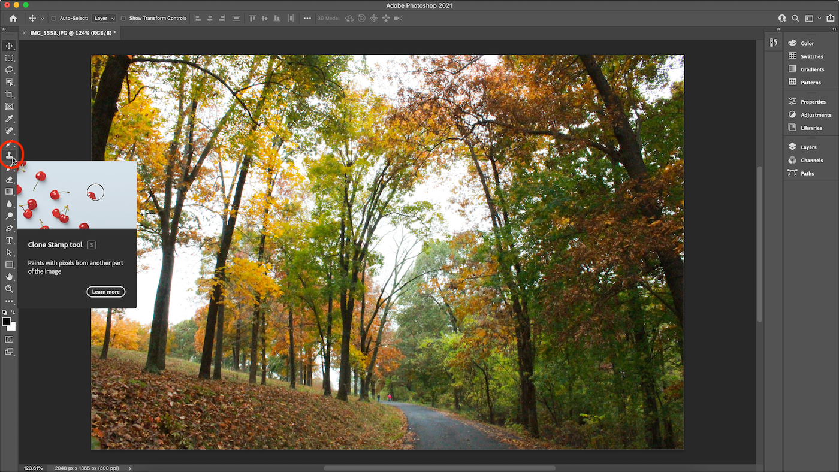The image size is (839, 472).
Task: Pick the Blur tool
Action: click(x=9, y=204)
